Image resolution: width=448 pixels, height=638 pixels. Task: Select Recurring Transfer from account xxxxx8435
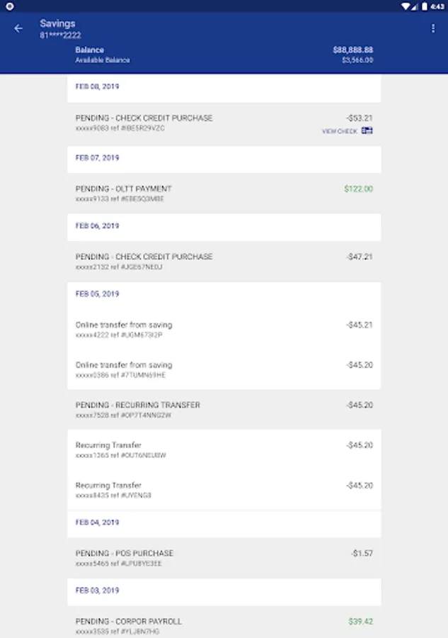click(x=224, y=490)
